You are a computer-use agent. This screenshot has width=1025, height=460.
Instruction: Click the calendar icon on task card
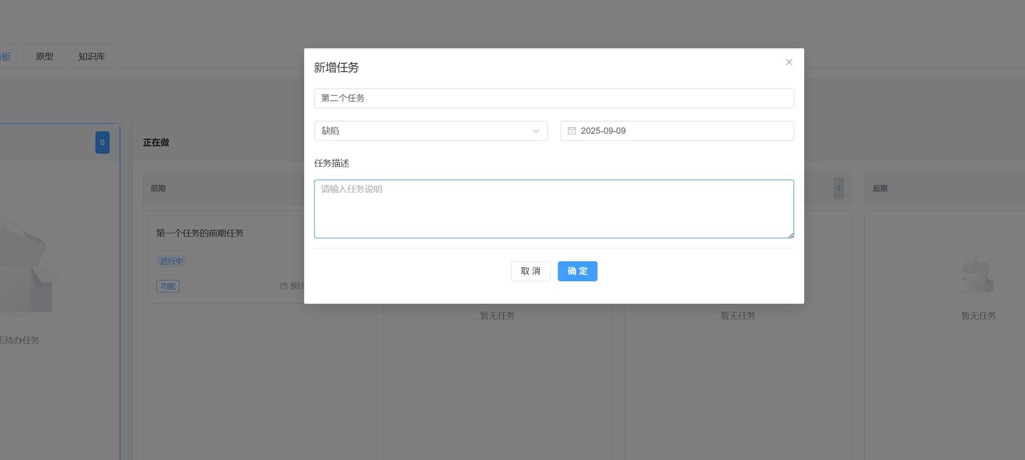pyautogui.click(x=284, y=286)
